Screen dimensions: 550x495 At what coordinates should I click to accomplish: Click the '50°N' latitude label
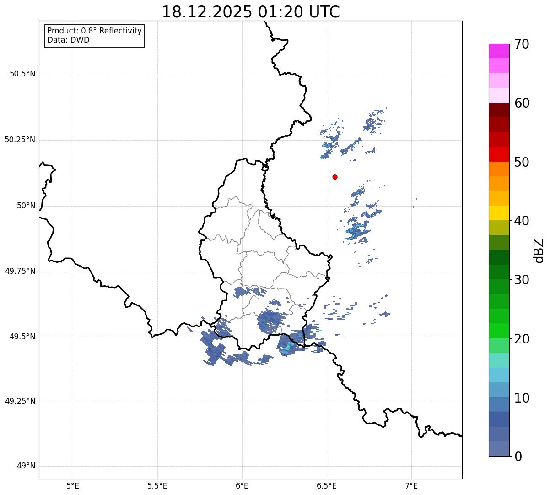coord(26,206)
